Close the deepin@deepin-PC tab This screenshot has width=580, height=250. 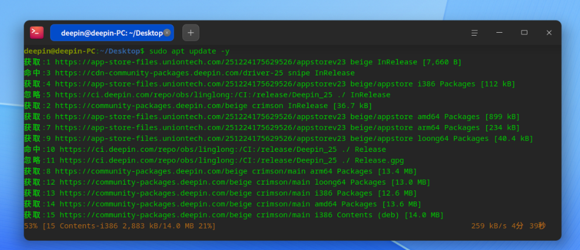pyautogui.click(x=167, y=33)
